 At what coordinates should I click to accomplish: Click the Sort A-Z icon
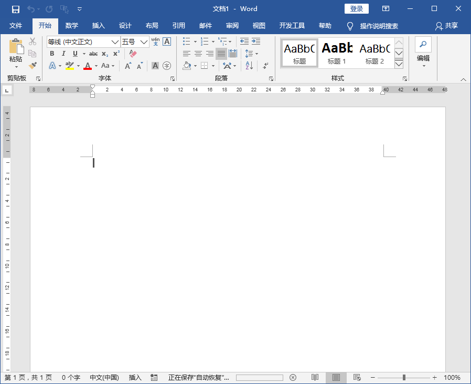(x=249, y=66)
